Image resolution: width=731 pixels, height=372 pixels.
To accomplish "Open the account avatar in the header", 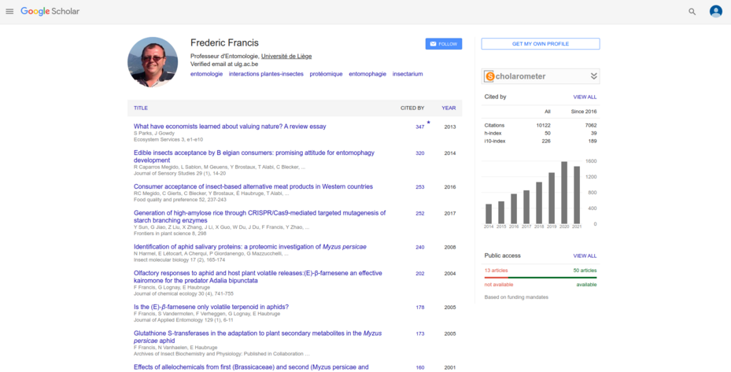I will tap(715, 11).
